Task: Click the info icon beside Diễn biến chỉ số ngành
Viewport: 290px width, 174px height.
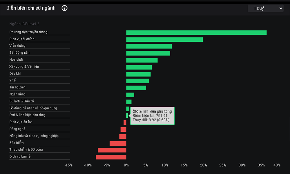Action: [x=64, y=8]
